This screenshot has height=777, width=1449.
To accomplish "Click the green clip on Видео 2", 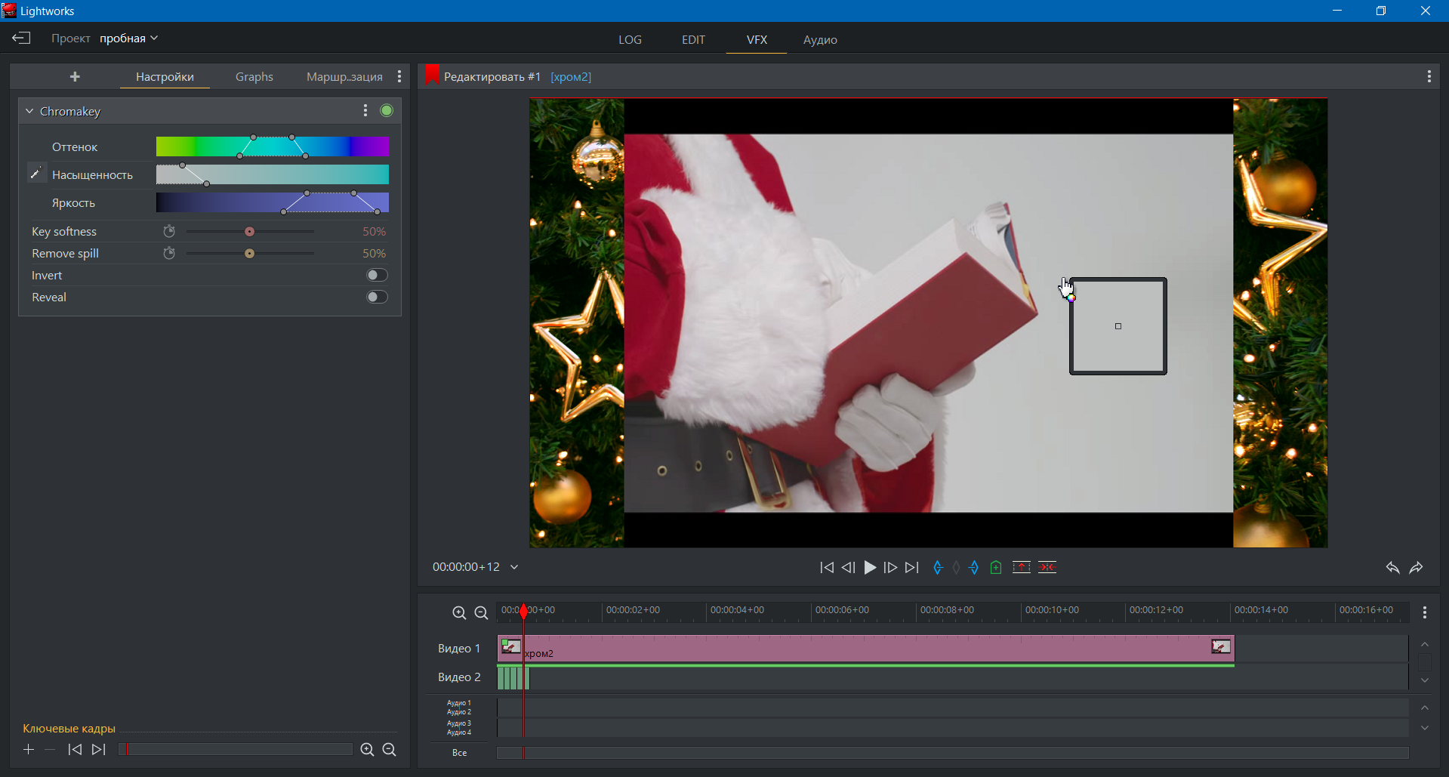I will (x=513, y=678).
